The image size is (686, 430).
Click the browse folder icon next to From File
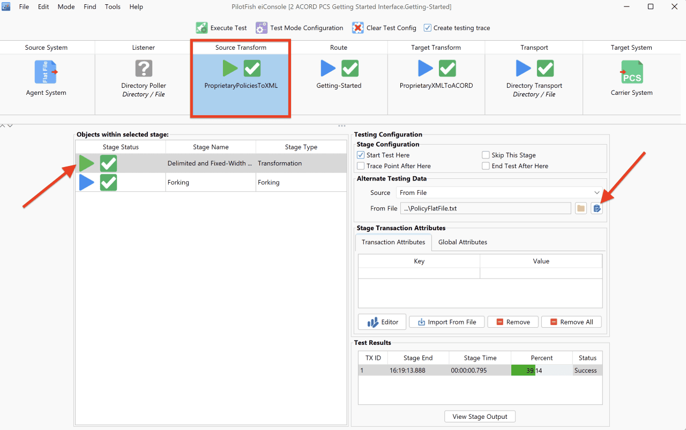pos(581,208)
